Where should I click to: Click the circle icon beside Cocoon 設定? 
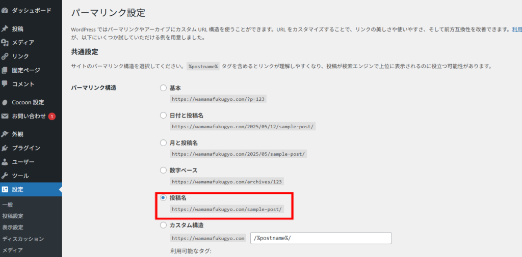tap(4, 102)
